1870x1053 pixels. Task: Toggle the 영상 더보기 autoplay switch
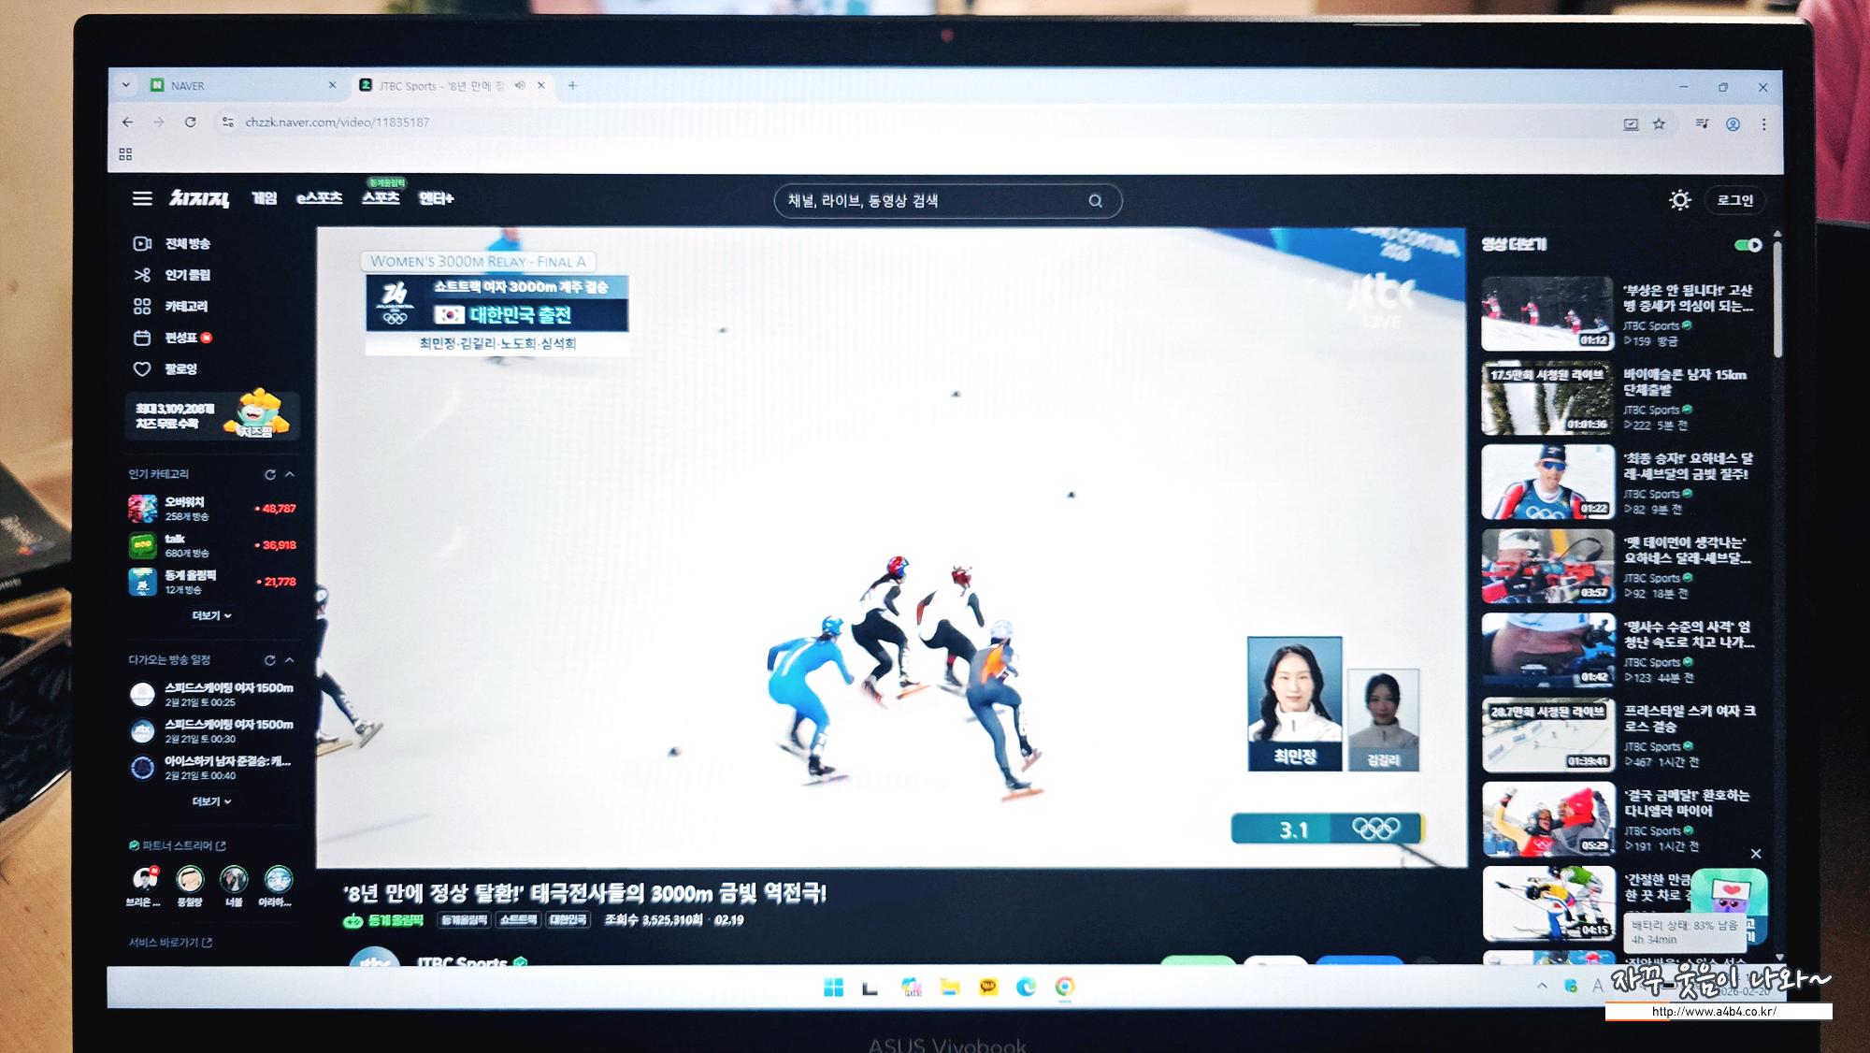pyautogui.click(x=1748, y=245)
